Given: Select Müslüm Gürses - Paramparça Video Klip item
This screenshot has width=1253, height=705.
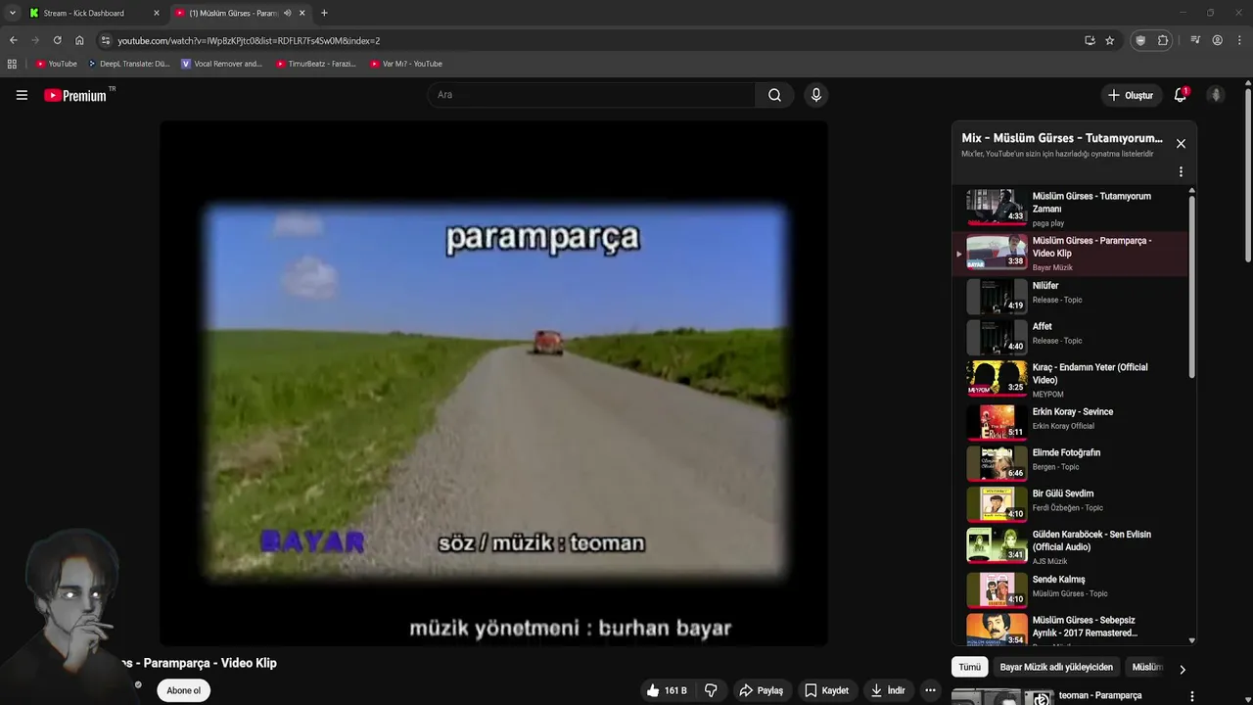Looking at the screenshot, I should pos(1071,253).
